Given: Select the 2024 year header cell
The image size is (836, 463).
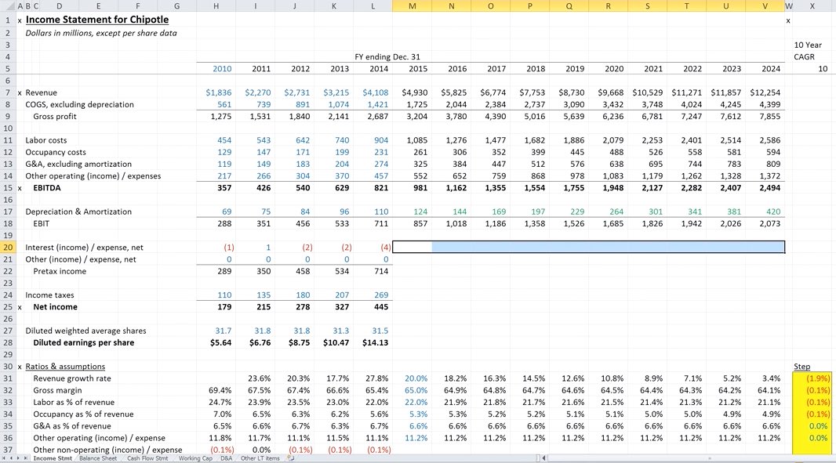Looking at the screenshot, I should [770, 69].
